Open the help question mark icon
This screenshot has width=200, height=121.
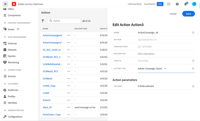pos(177,4)
